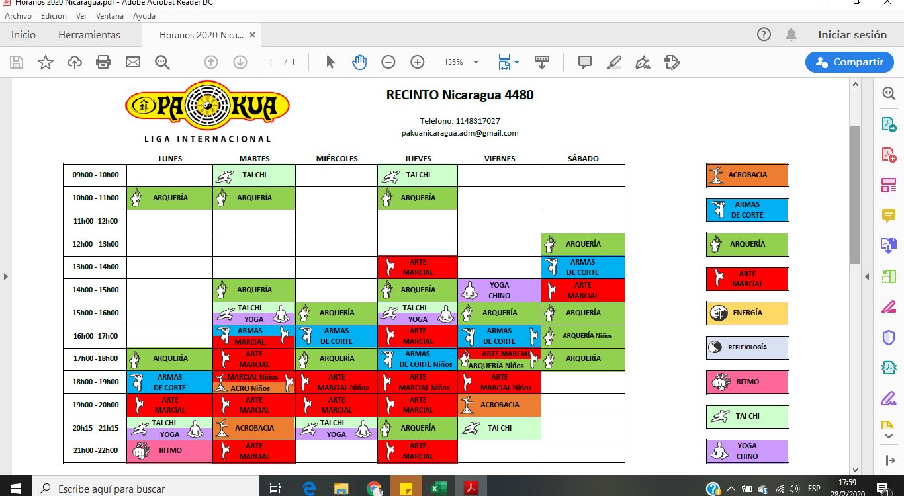Switch to the Inicio tab

coord(24,35)
